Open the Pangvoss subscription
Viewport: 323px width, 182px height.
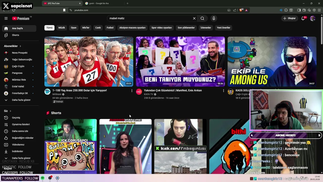tap(19, 73)
